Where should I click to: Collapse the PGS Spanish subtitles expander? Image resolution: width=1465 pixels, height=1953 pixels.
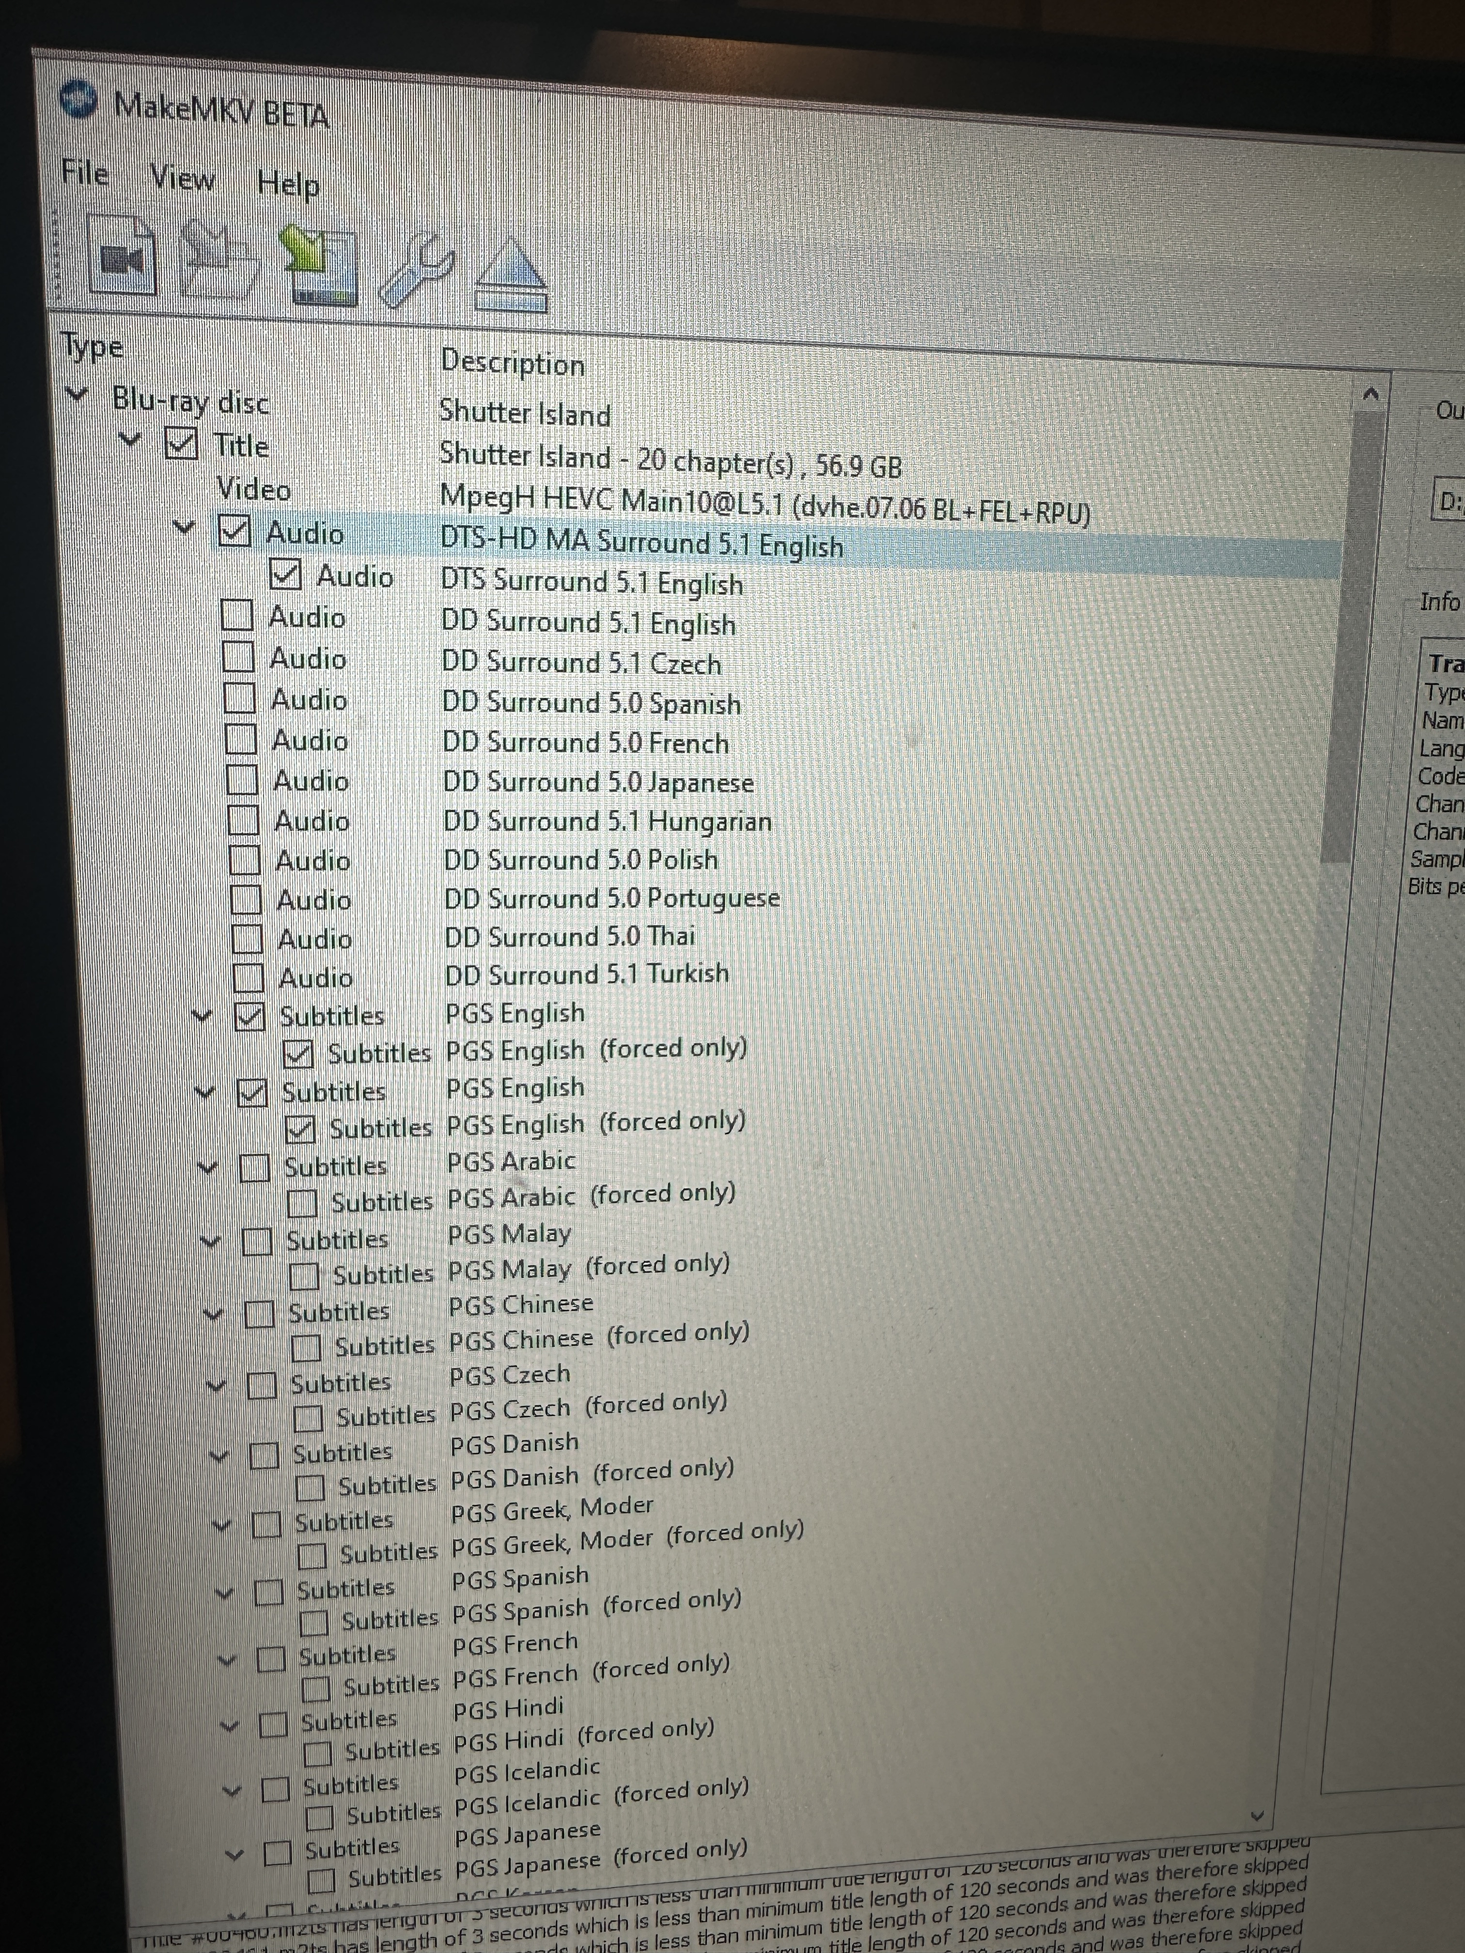click(x=225, y=1593)
